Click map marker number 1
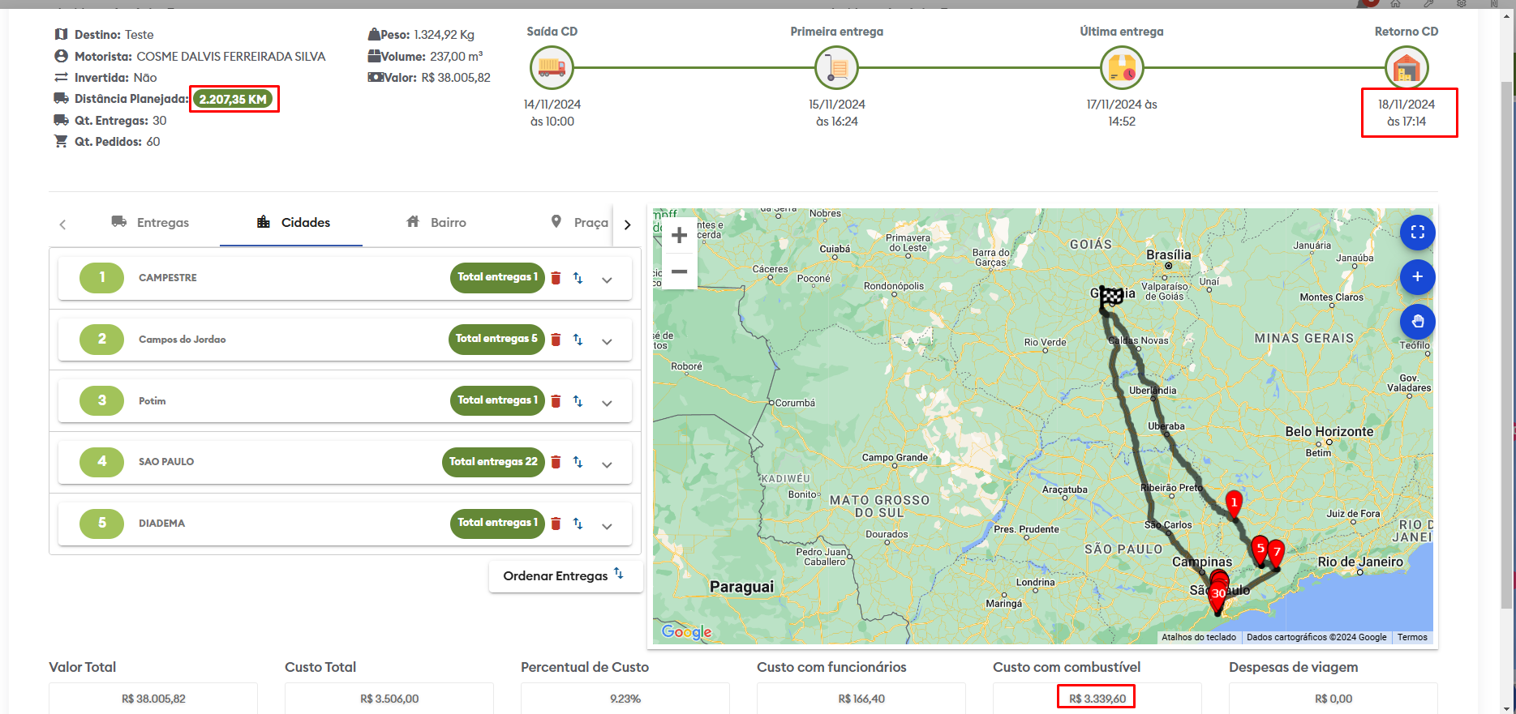The image size is (1516, 714). (1234, 503)
